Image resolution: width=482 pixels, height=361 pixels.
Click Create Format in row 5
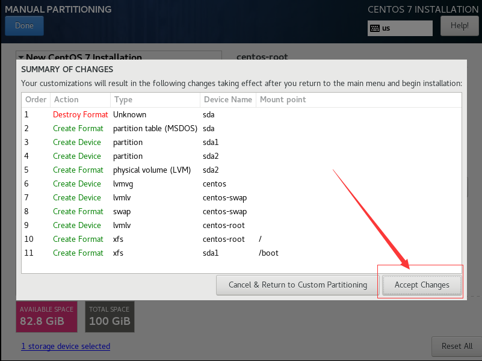tap(78, 170)
